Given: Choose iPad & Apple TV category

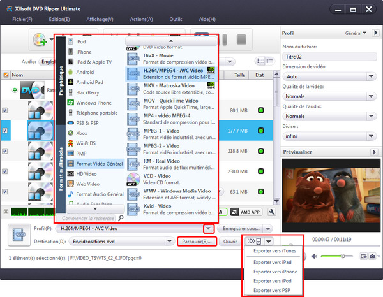Looking at the screenshot, I should click(x=95, y=62).
